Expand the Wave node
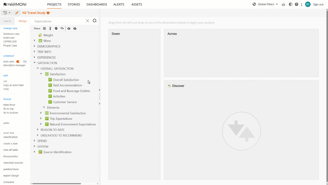The image size is (328, 185). tap(35, 41)
